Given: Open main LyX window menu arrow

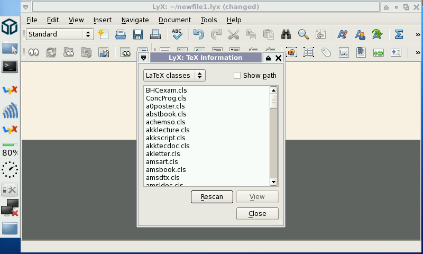Looking at the screenshot, I should click(x=25, y=7).
